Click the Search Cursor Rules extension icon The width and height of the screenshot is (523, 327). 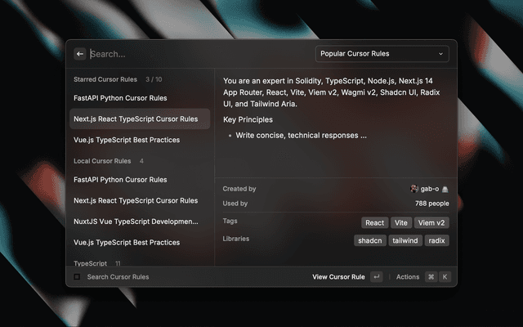tap(77, 277)
